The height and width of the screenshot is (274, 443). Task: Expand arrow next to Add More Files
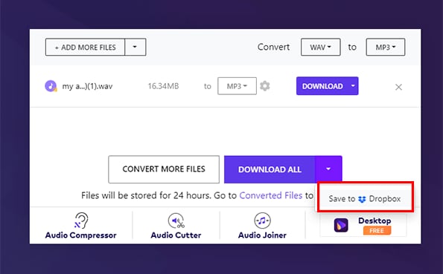click(x=136, y=47)
